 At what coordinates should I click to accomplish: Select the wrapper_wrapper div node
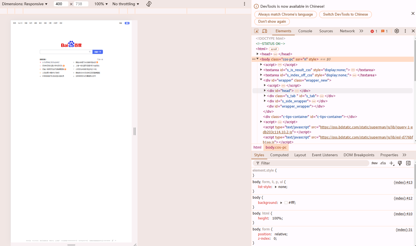[296, 106]
